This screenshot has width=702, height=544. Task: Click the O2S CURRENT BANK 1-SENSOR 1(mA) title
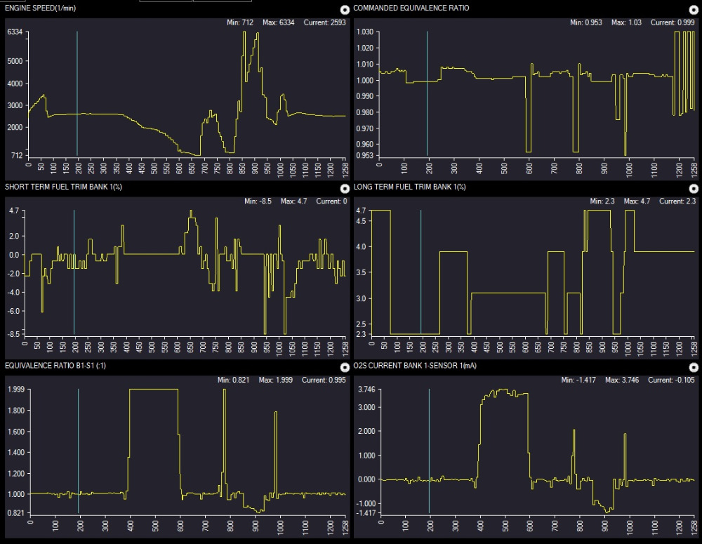420,366
